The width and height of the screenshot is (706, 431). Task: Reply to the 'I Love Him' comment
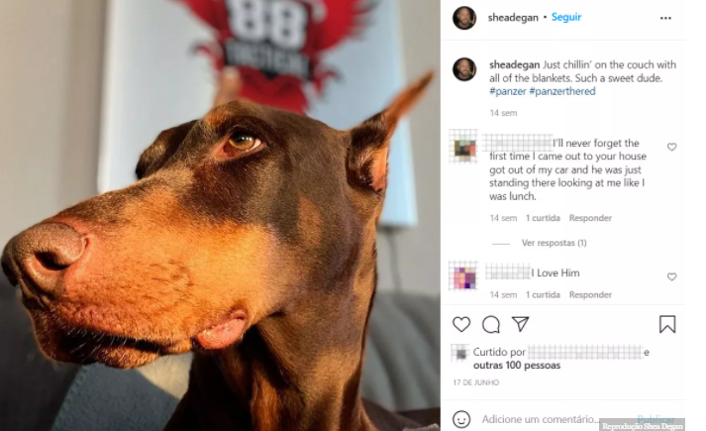pos(590,295)
